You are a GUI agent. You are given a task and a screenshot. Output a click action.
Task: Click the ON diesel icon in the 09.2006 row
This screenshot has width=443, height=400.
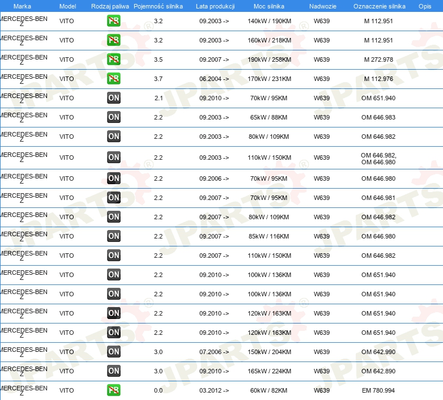[113, 178]
